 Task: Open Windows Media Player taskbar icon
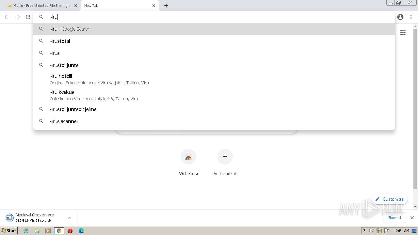click(x=48, y=231)
